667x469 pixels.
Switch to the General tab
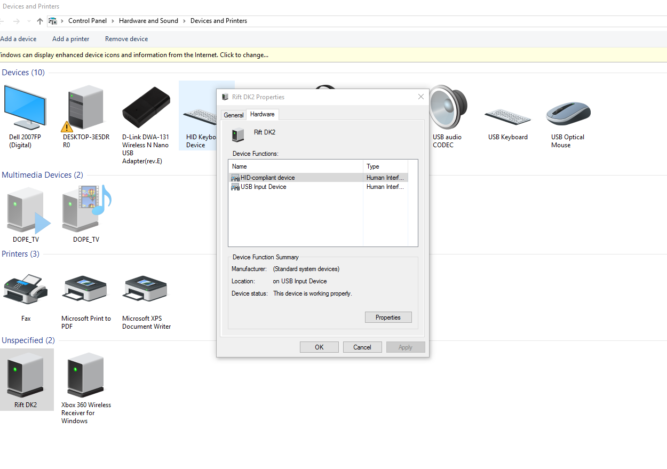pyautogui.click(x=234, y=115)
